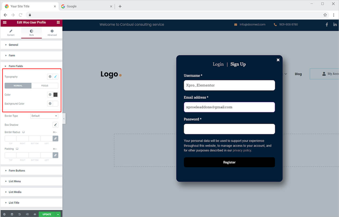Expand the Form Buttons section
The image size is (339, 217).
coord(31,171)
